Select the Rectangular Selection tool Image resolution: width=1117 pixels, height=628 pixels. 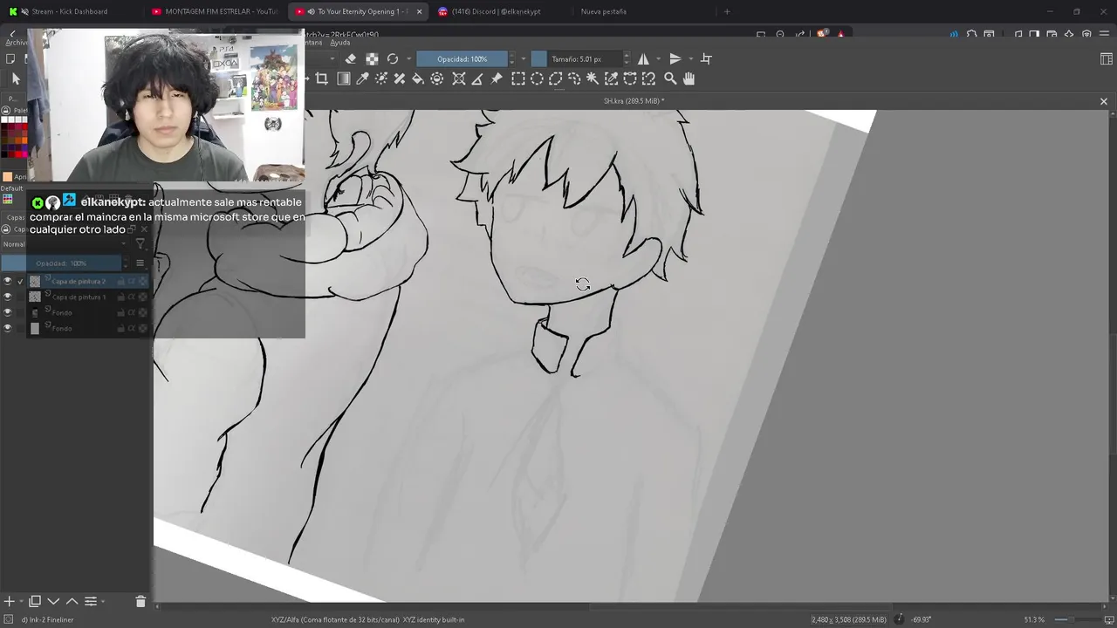coord(517,78)
